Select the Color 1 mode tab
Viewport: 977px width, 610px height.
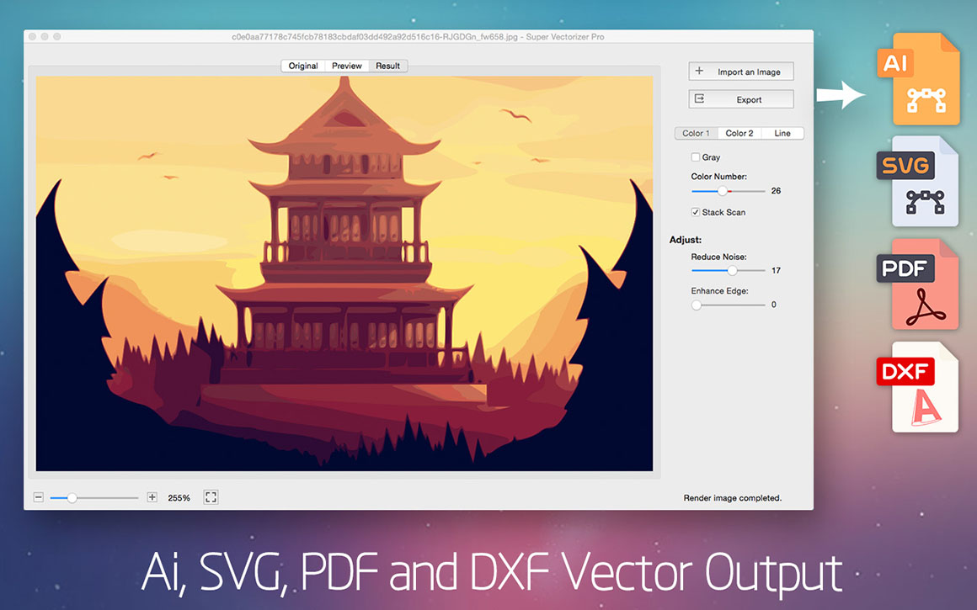pyautogui.click(x=696, y=133)
